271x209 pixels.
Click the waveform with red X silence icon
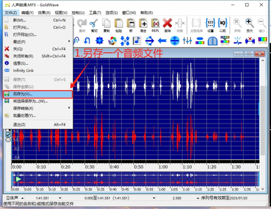250,41
